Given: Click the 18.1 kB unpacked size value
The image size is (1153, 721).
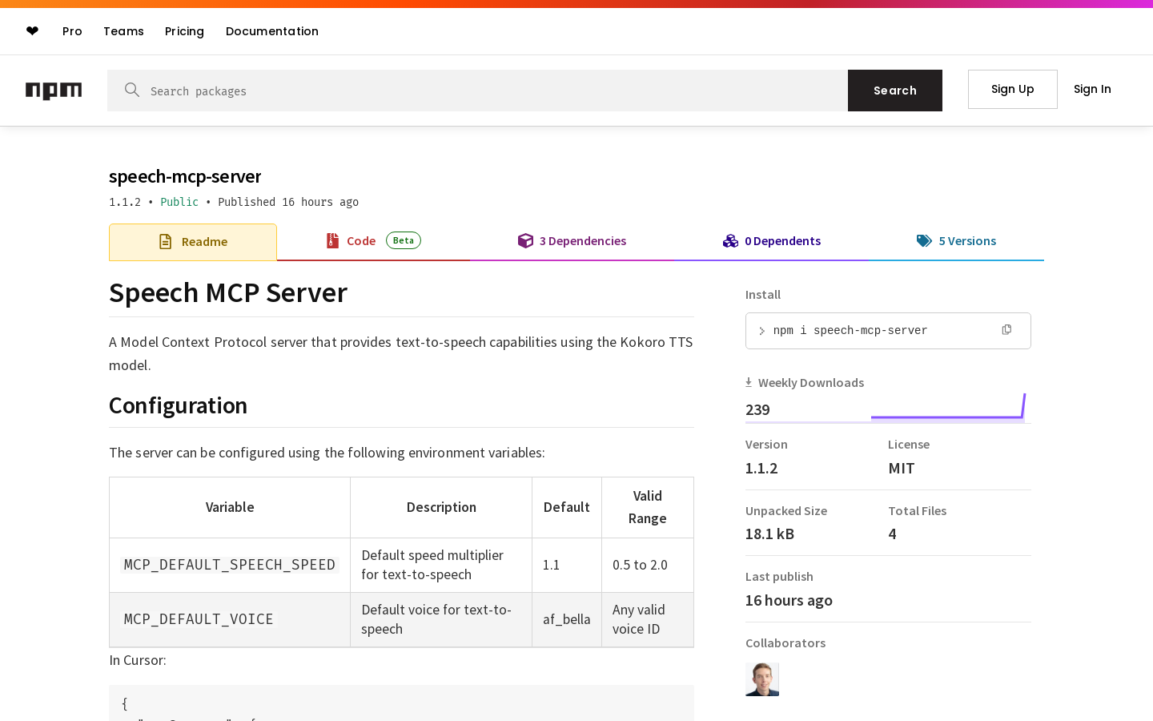Looking at the screenshot, I should pos(769,534).
